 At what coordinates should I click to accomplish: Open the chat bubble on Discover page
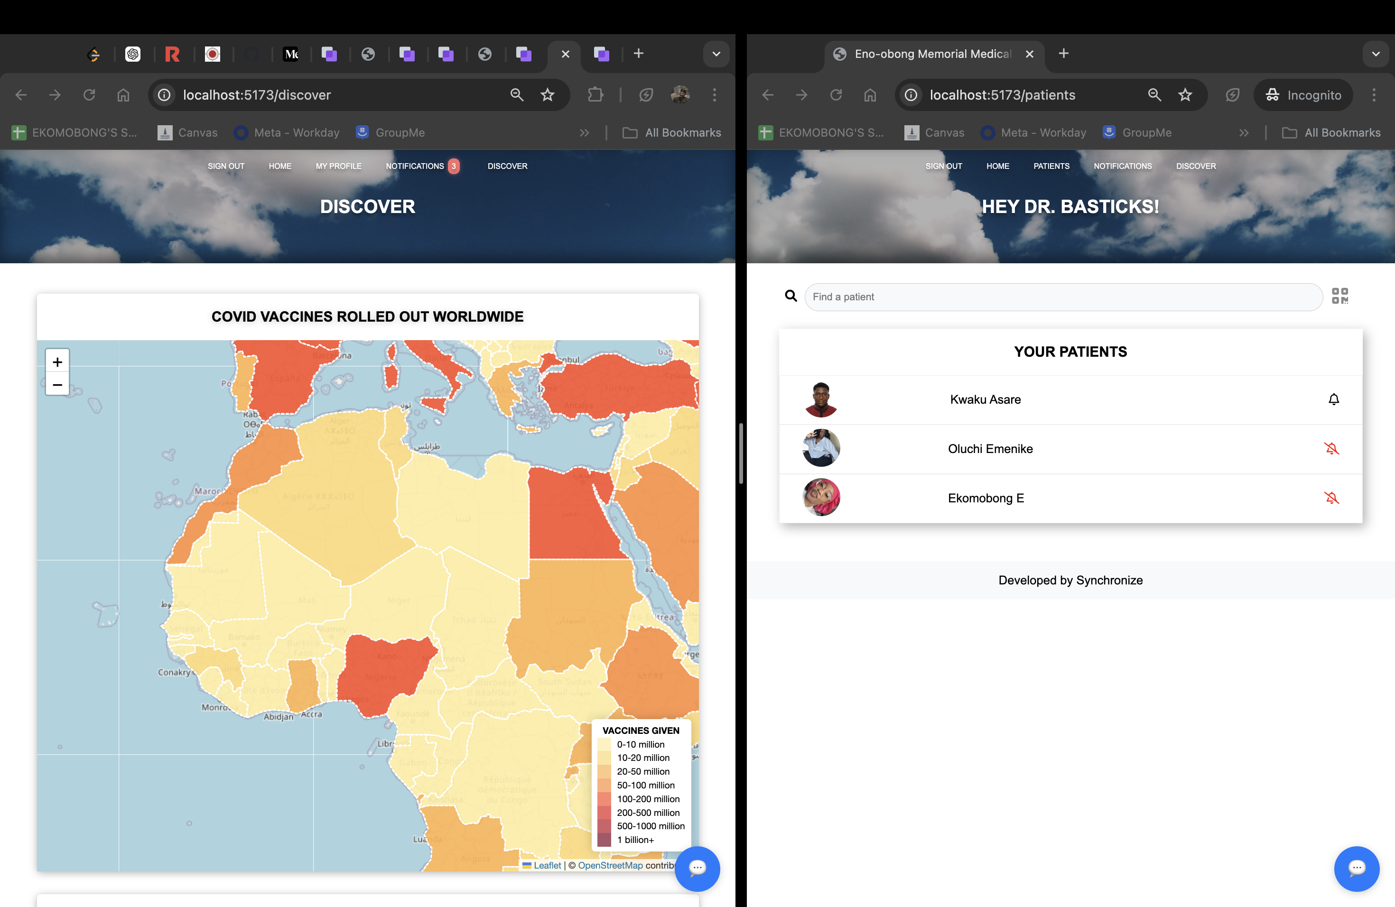(x=697, y=868)
